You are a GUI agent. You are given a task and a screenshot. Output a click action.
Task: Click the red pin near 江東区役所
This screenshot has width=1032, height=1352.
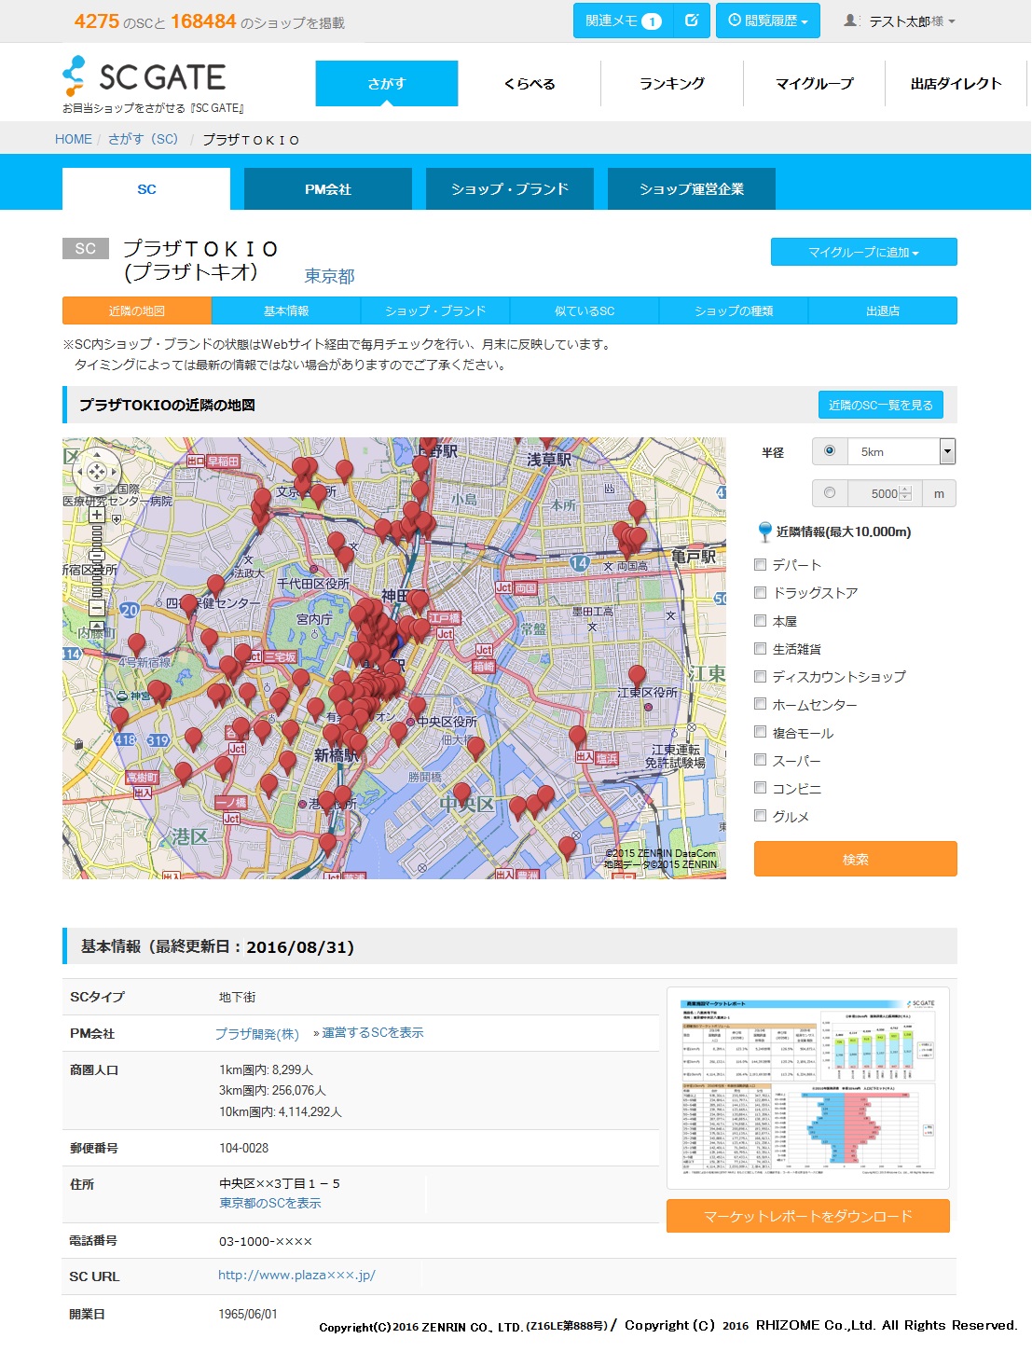pos(638,677)
